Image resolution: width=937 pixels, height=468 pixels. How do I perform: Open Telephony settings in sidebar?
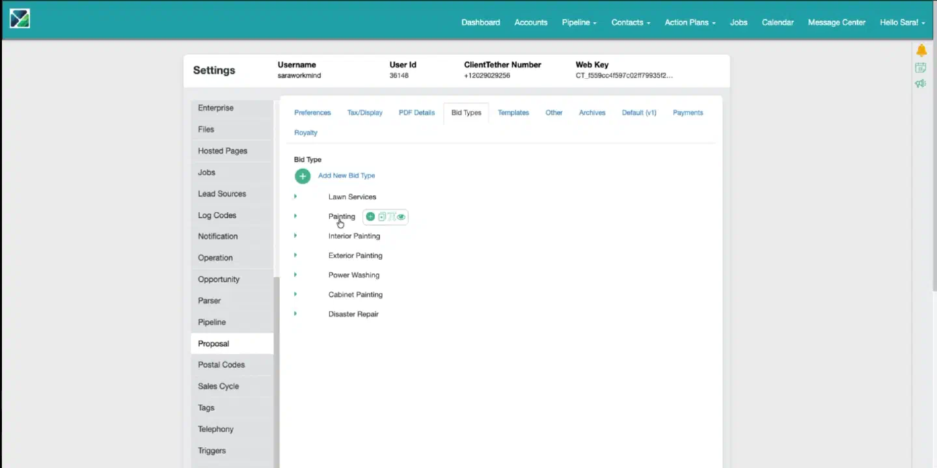click(x=232, y=429)
